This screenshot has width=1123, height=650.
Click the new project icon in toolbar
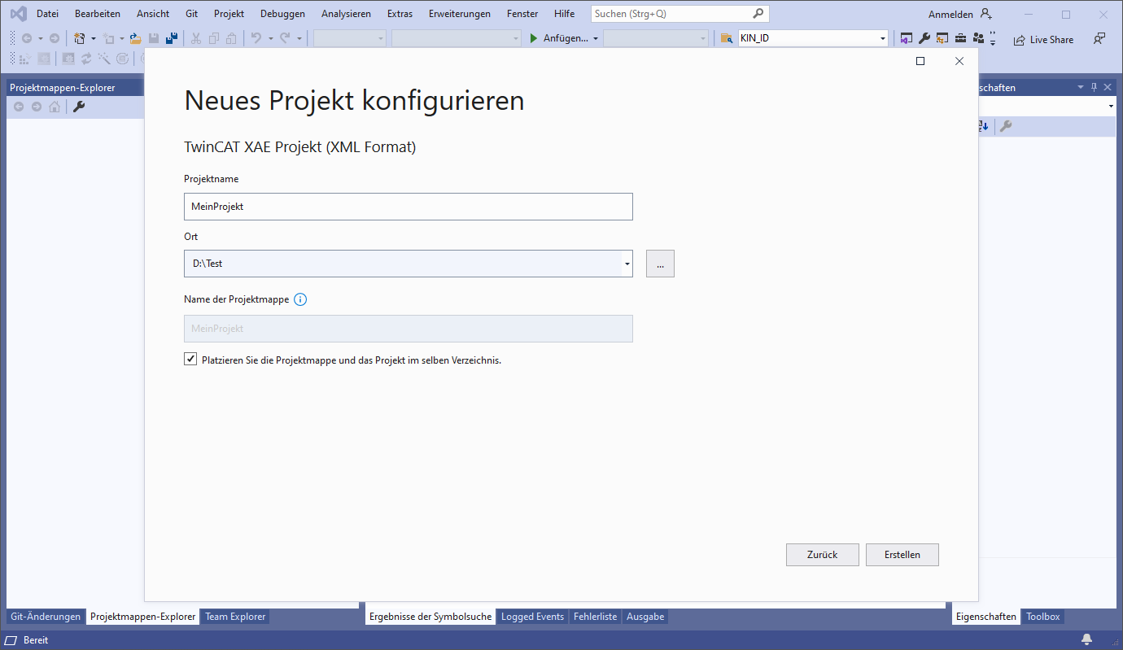coord(80,38)
